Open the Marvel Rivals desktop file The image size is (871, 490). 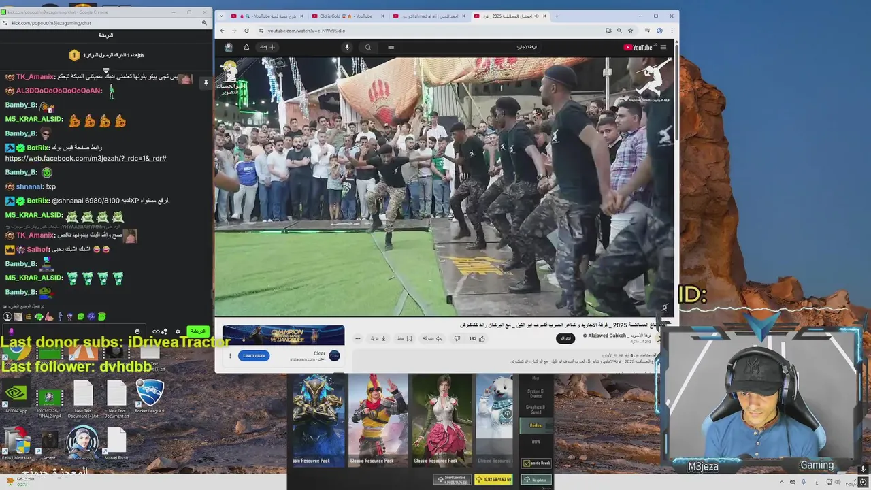tap(116, 444)
